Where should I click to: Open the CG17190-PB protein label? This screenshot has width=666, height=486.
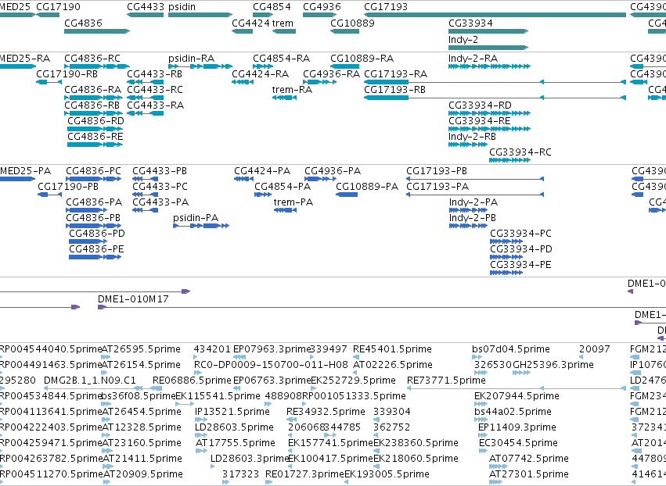coord(68,187)
